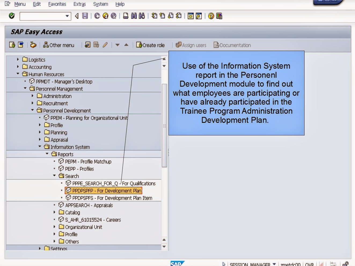Collapse the Personnel Development folder
The width and height of the screenshot is (355, 266).
tap(33, 110)
